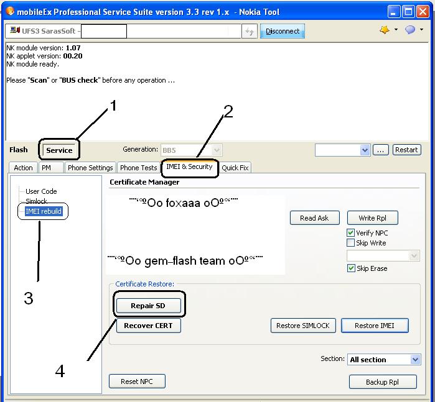Select the Service mode button
435x402 pixels.
59,150
